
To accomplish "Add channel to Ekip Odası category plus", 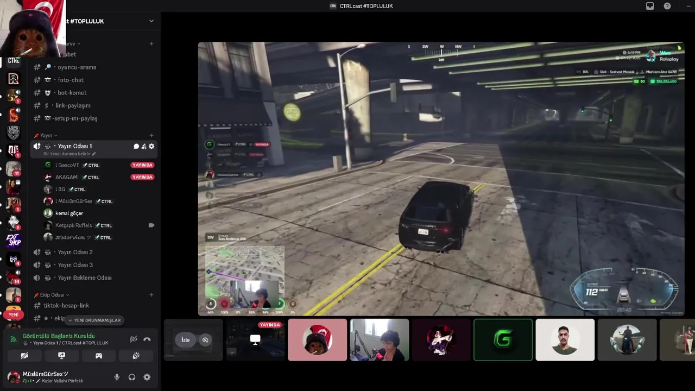I will 151,295.
